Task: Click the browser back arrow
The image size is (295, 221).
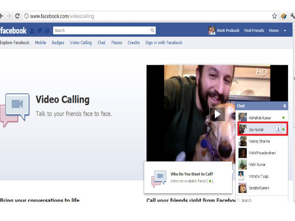Action: click(1, 16)
